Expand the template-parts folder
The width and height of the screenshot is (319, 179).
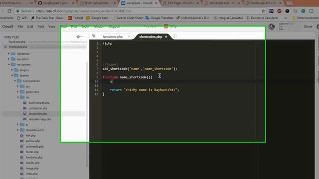click(x=18, y=130)
